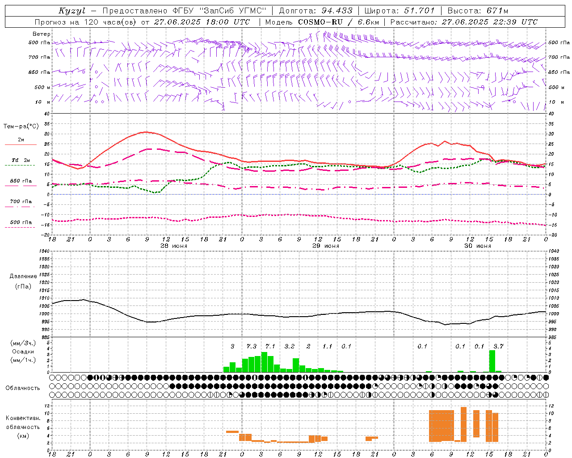Click the 1040 tick at top of left pressure axis
Image resolution: width=572 pixels, height=458 pixels.
click(x=43, y=251)
